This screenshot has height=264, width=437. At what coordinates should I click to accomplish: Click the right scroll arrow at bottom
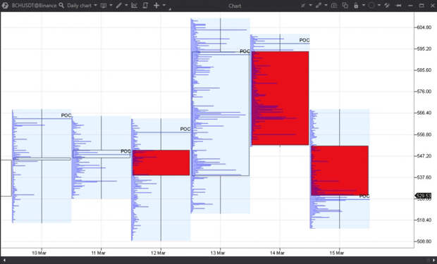[433, 260]
